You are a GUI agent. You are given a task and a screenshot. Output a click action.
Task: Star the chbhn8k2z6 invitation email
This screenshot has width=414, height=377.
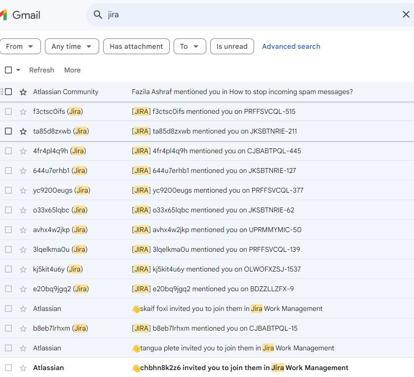(23, 368)
